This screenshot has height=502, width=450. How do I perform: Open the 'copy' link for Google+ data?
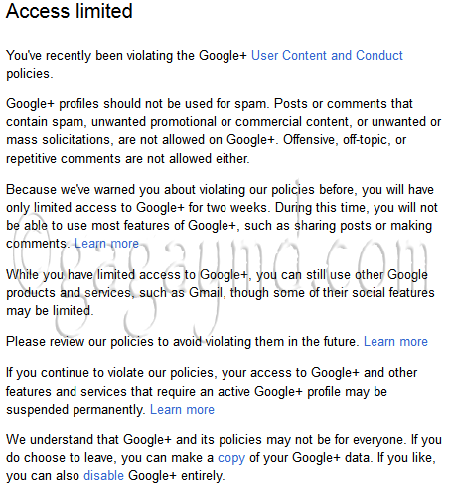231,458
